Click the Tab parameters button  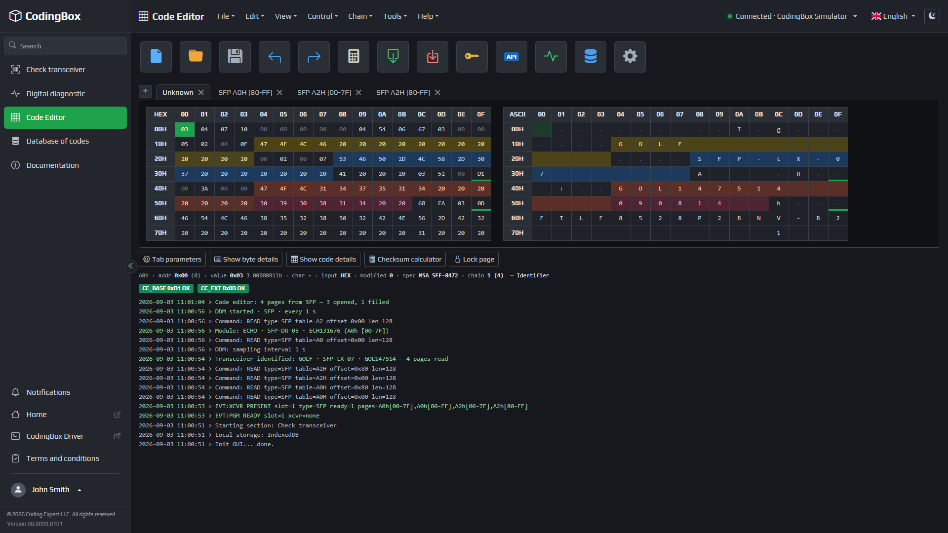(172, 260)
